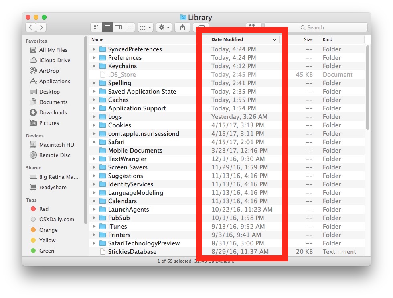The height and width of the screenshot is (298, 393).
Task: Click the forward navigation button
Action: (x=41, y=27)
